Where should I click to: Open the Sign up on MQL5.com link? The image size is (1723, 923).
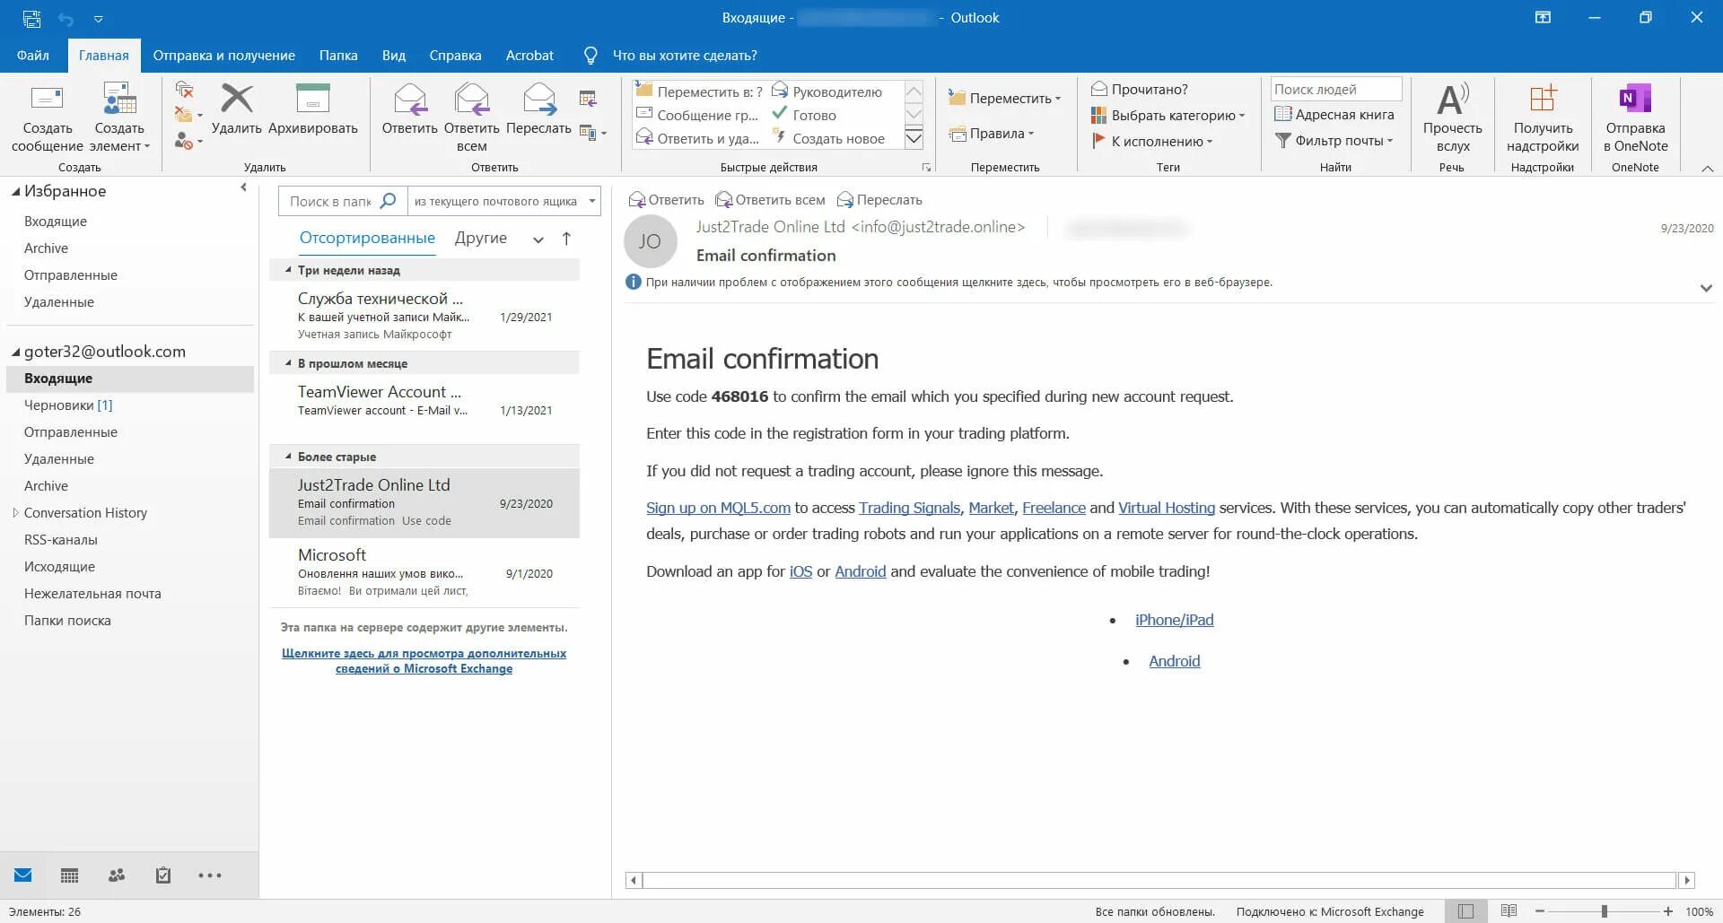[x=717, y=508]
